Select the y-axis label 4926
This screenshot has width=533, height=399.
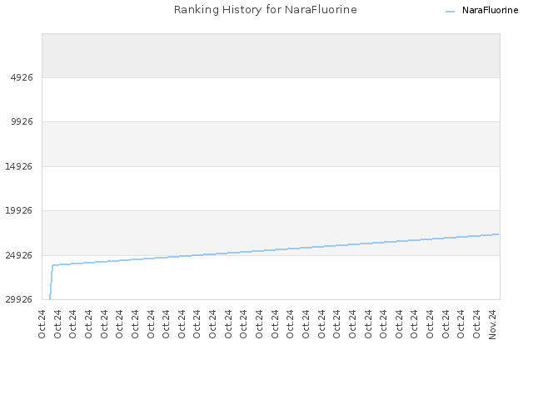click(x=22, y=77)
